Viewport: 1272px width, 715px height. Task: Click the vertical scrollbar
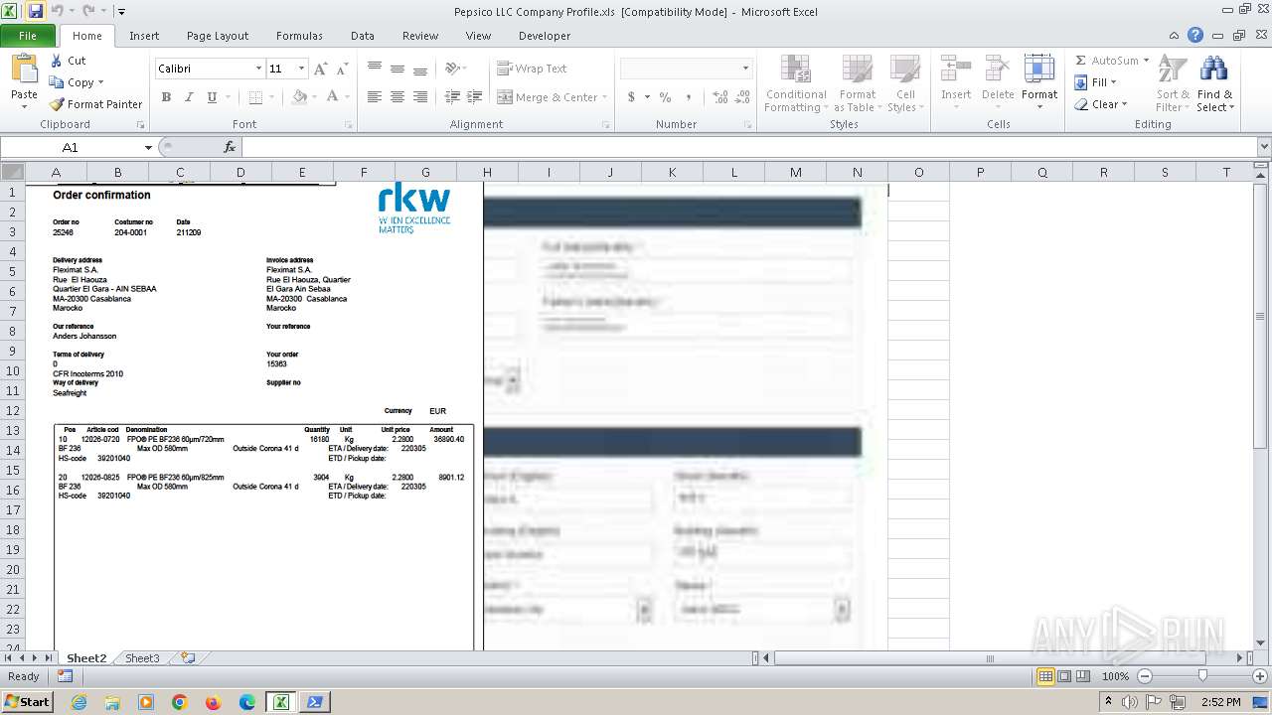tap(1261, 318)
